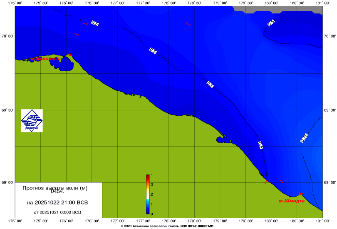The height and width of the screenshot is (229, 337).
Task: Click the forecast time 'на 20251022 21:00 ВСВ'
Action: pyautogui.click(x=57, y=203)
